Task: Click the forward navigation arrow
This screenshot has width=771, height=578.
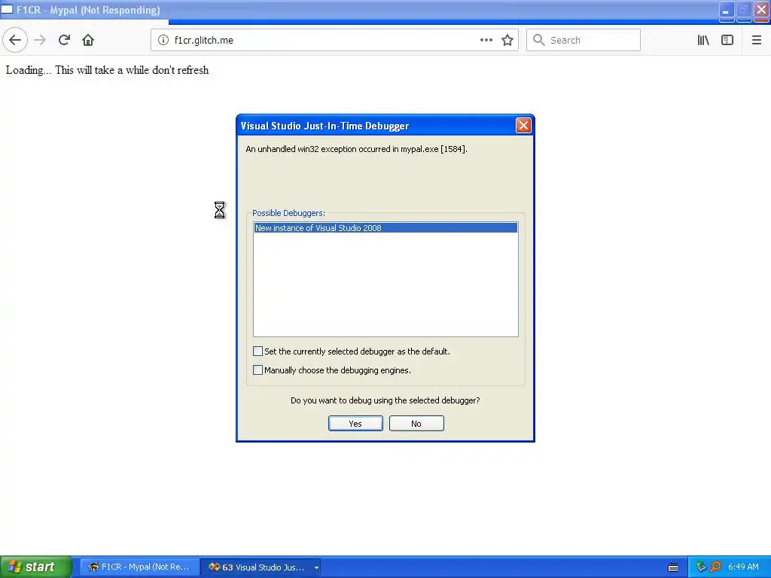Action: click(x=41, y=41)
